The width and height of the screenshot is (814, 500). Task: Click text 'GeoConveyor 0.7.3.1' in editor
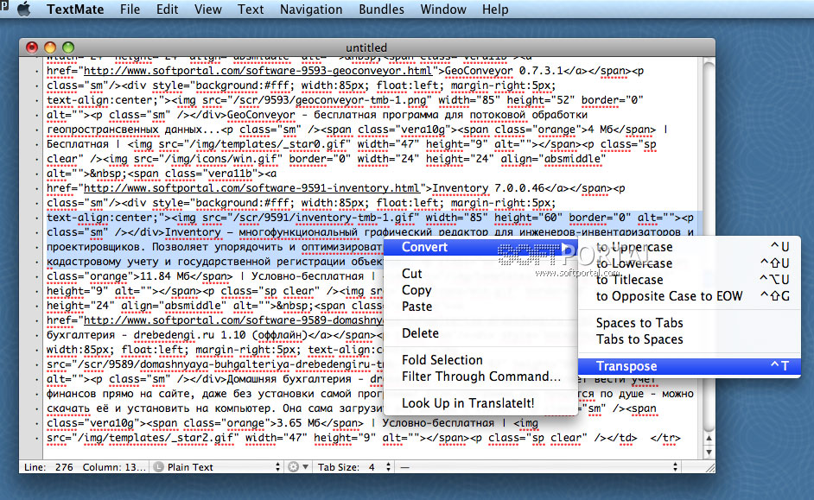click(504, 71)
